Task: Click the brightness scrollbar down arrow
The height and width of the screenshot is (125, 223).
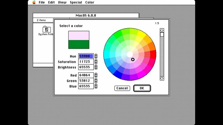Action: [x=162, y=78]
